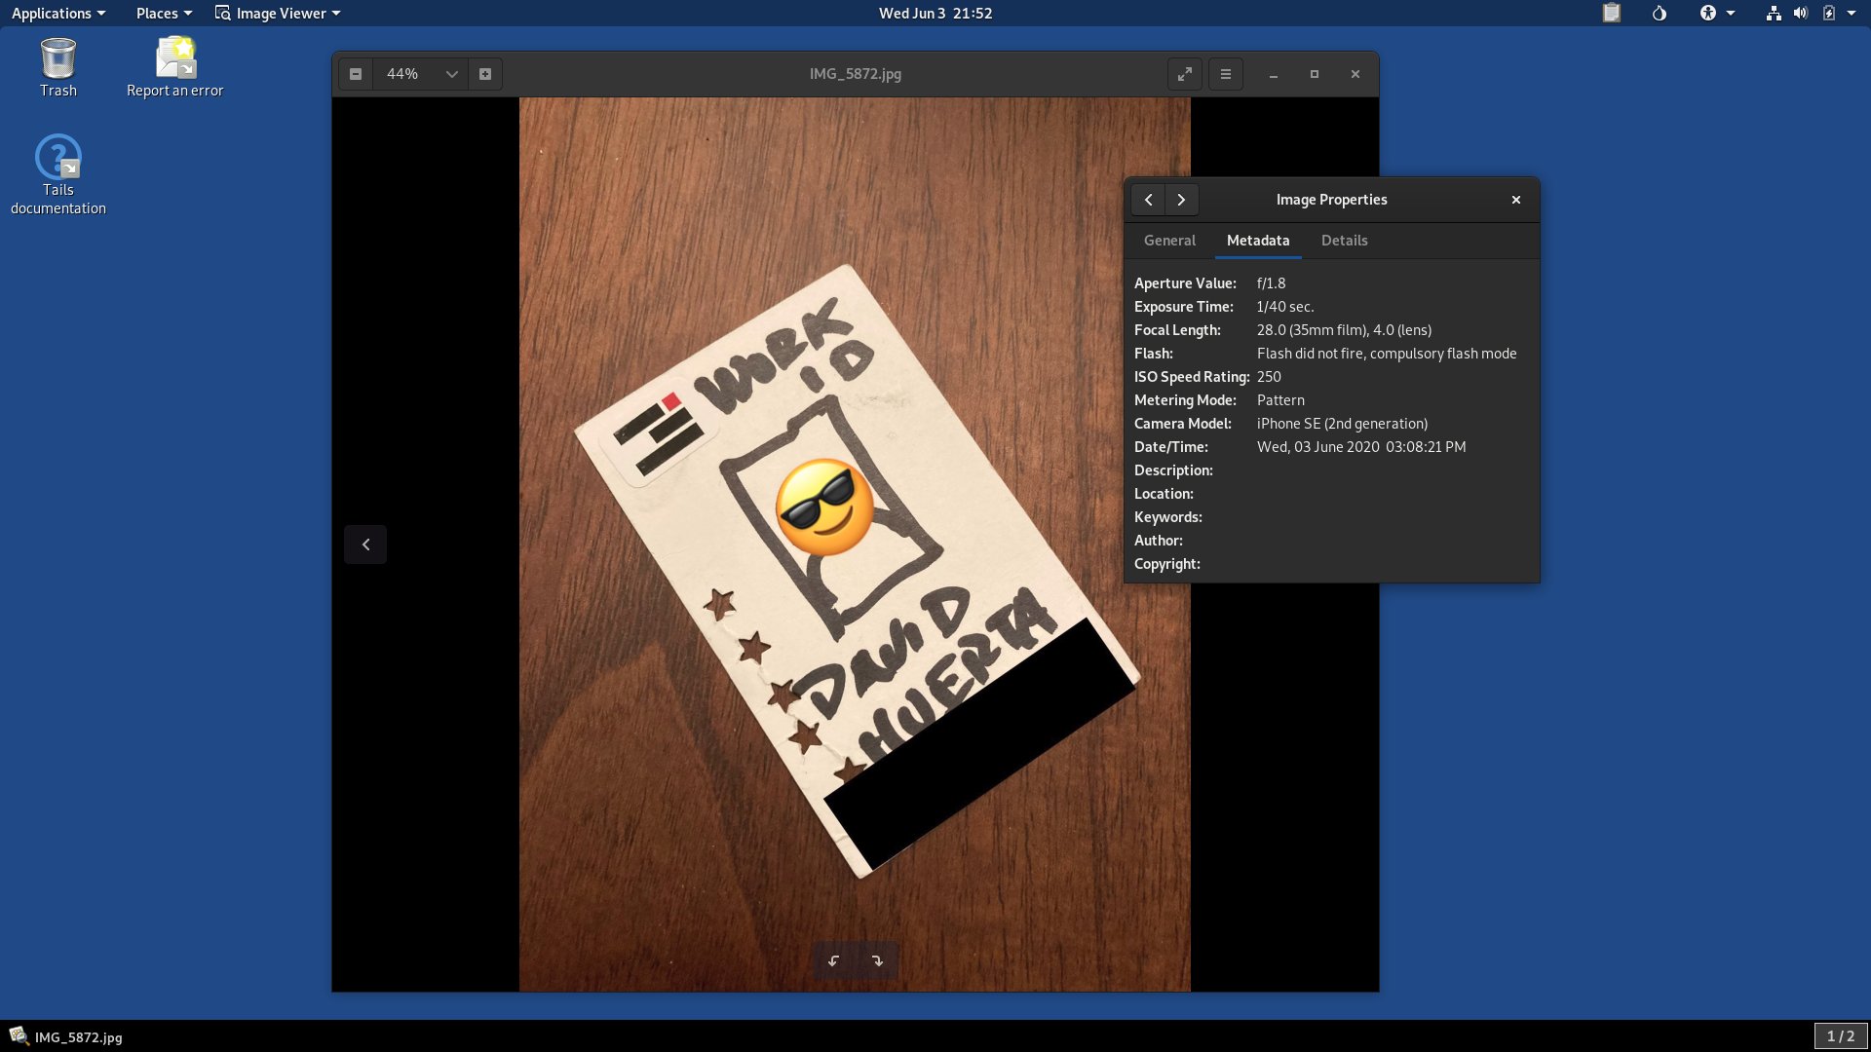Click the Pattern metering mode value
The width and height of the screenshot is (1871, 1052).
coord(1280,400)
